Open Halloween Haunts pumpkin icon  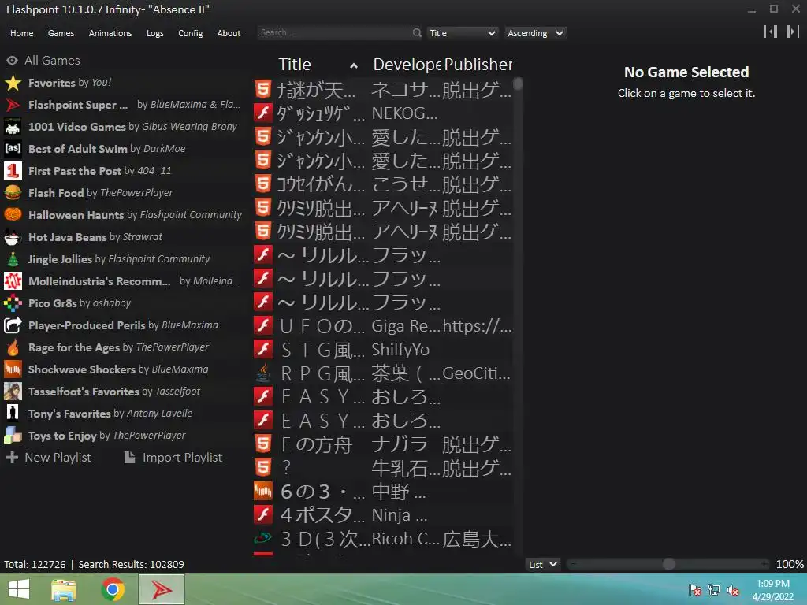(x=13, y=215)
